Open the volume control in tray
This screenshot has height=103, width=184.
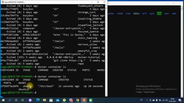click(166, 100)
